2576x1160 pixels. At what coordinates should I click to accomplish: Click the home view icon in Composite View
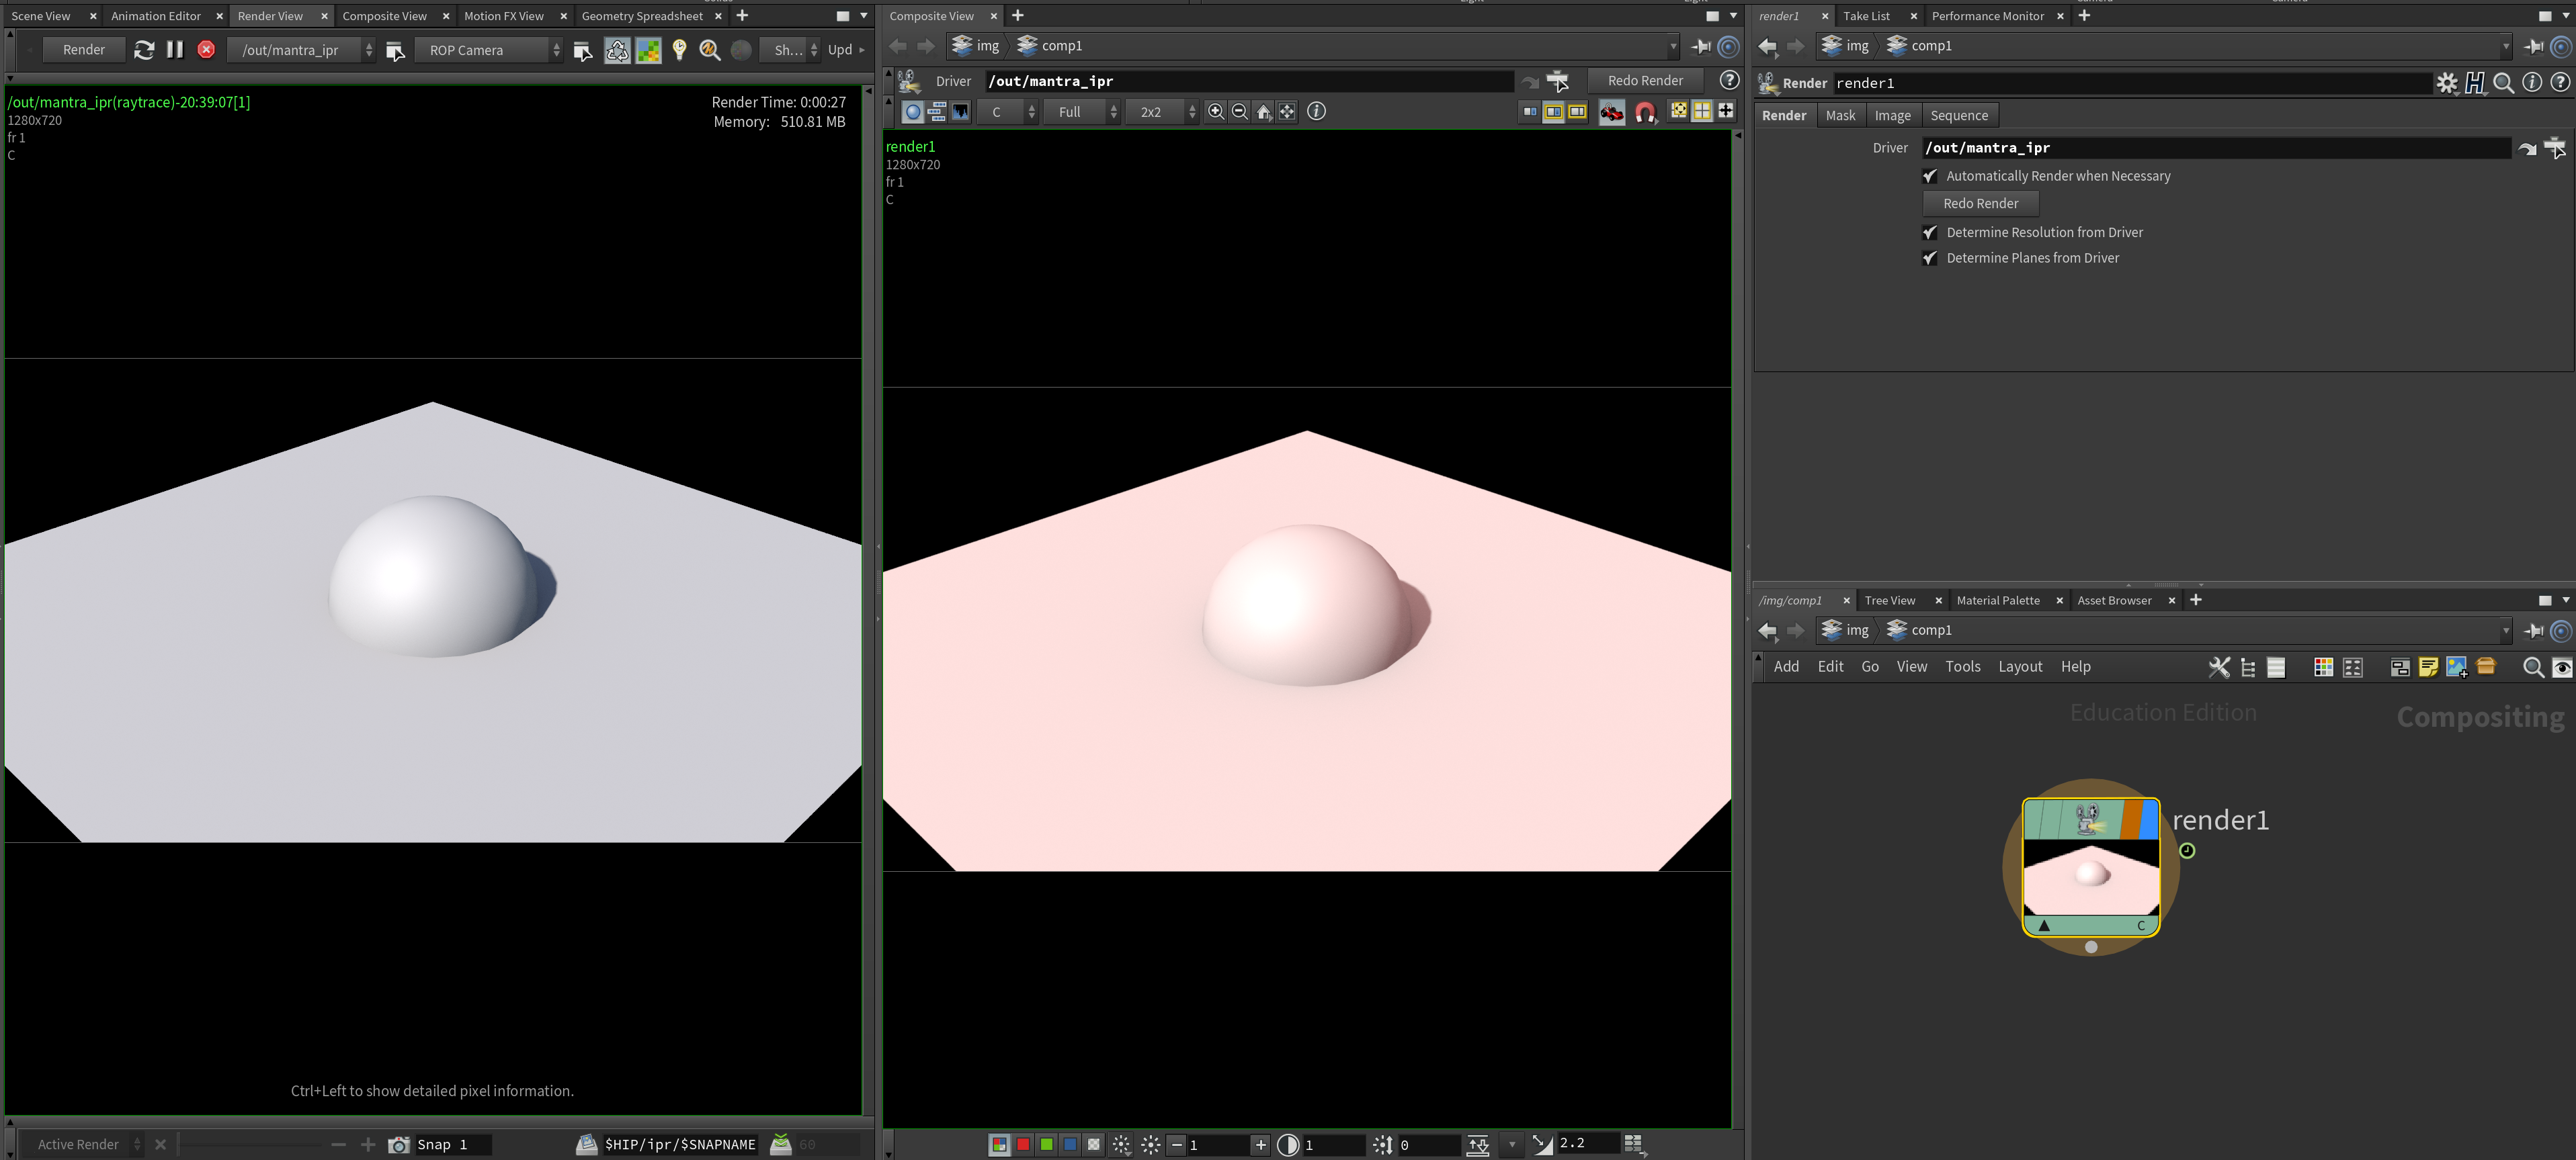coord(1264,112)
